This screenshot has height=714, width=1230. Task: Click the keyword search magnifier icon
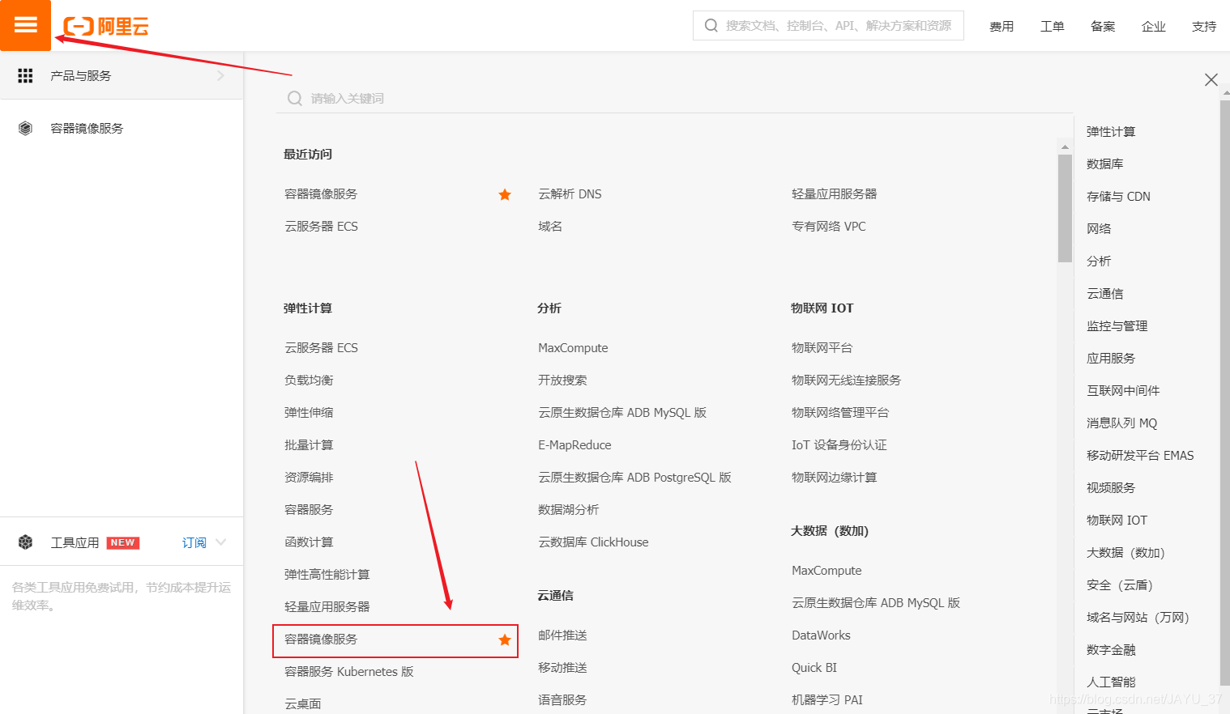tap(295, 98)
